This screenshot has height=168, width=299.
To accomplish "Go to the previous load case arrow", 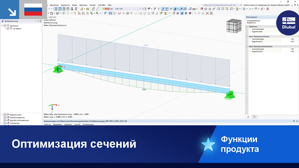I will [x=143, y=9].
